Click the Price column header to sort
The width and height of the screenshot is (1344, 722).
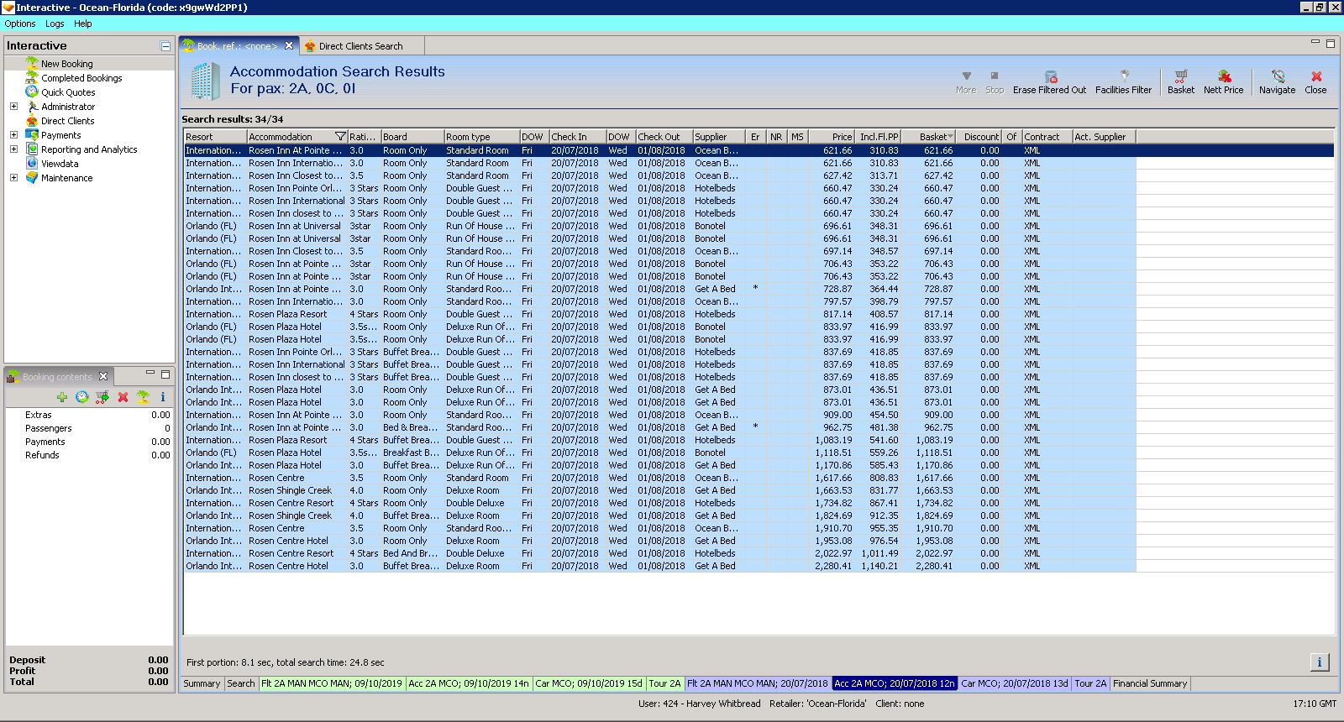(832, 137)
